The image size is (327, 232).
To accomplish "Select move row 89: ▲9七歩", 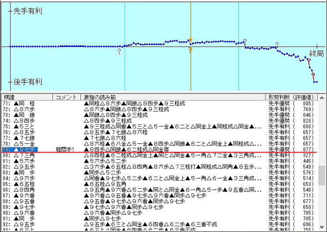I will click(159, 207).
